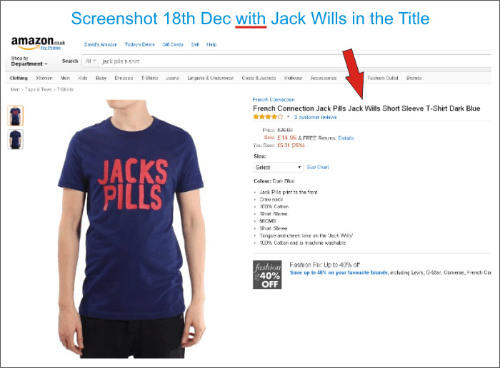Image resolution: width=500 pixels, height=368 pixels.
Task: Click the search field containing jack pills t-shirt
Action: click(295, 61)
